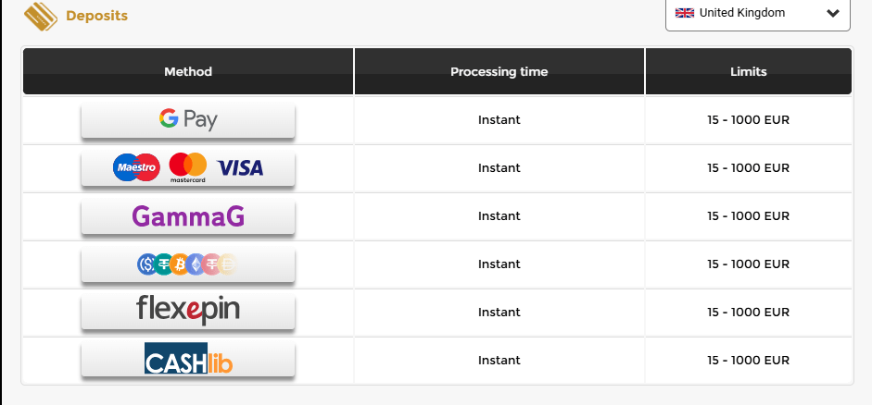This screenshot has height=405, width=872.
Task: Open the United Kingdom country dropdown
Action: pyautogui.click(x=757, y=13)
